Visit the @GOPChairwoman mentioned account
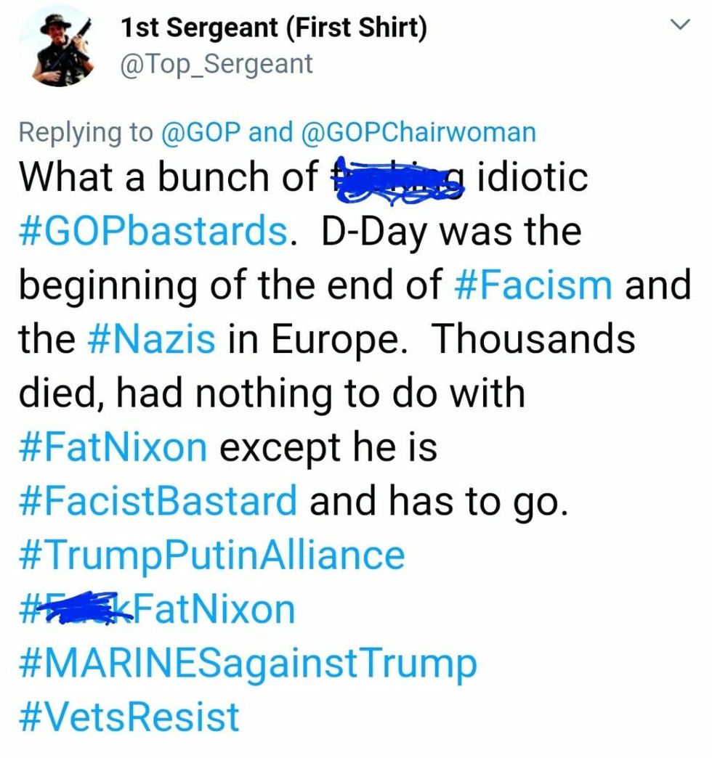The width and height of the screenshot is (712, 758). (416, 131)
